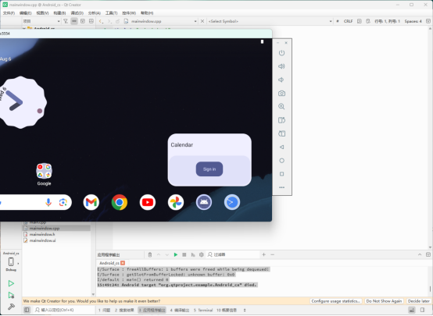Screen dimensions: 433x316
Task: Open the 调试(D) menu
Action: tap(77, 13)
